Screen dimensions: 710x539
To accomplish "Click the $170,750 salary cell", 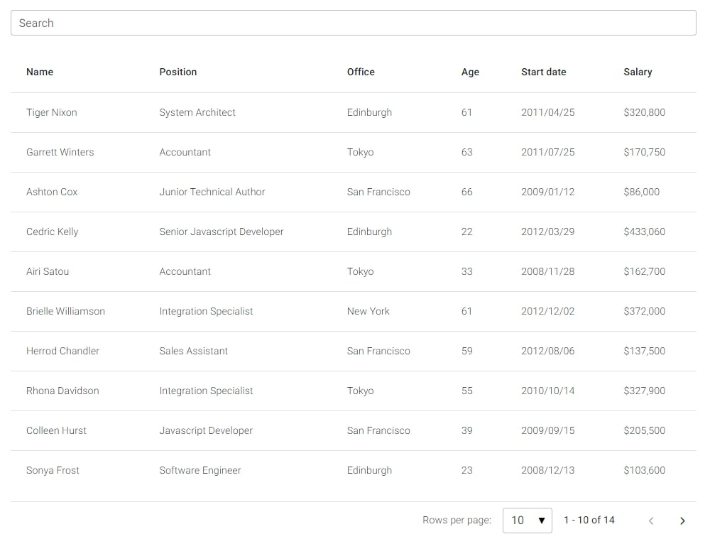I will pyautogui.click(x=645, y=152).
